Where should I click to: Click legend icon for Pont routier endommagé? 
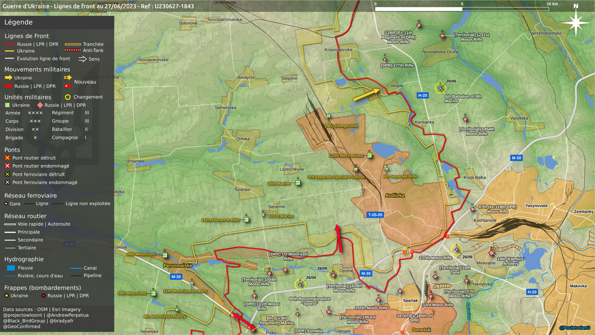(7, 166)
